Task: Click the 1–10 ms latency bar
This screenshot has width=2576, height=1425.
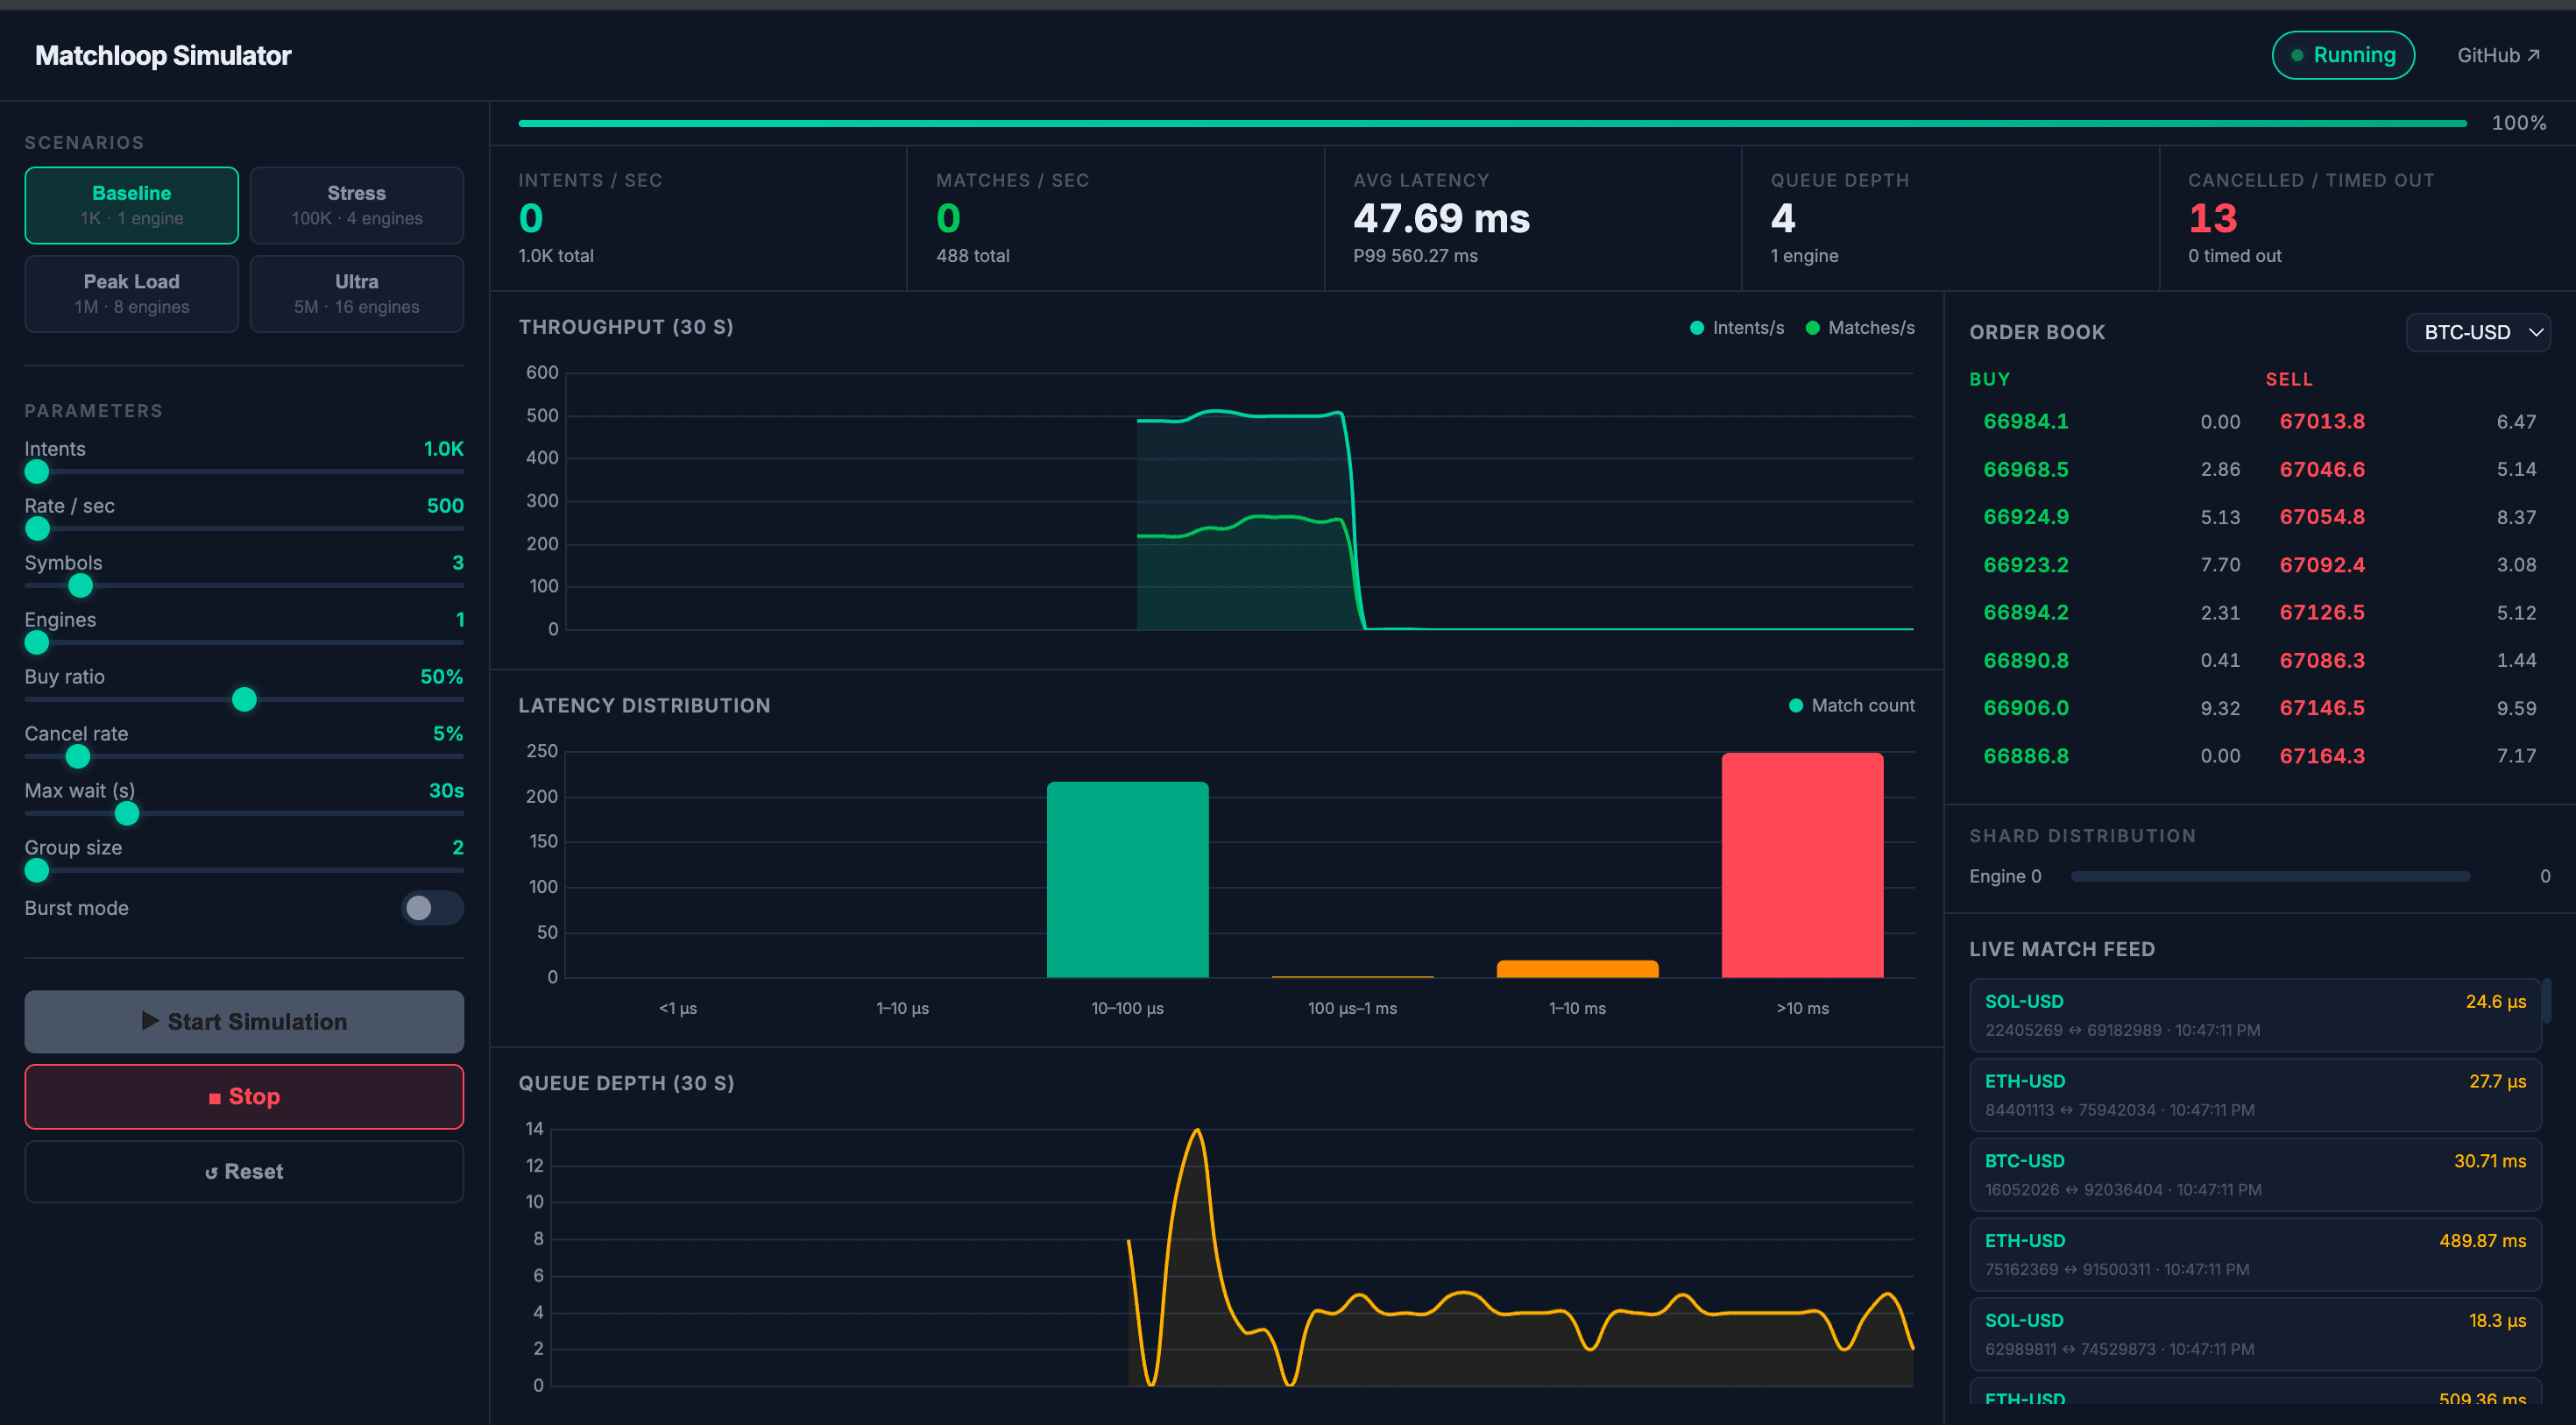Action: tap(1577, 969)
